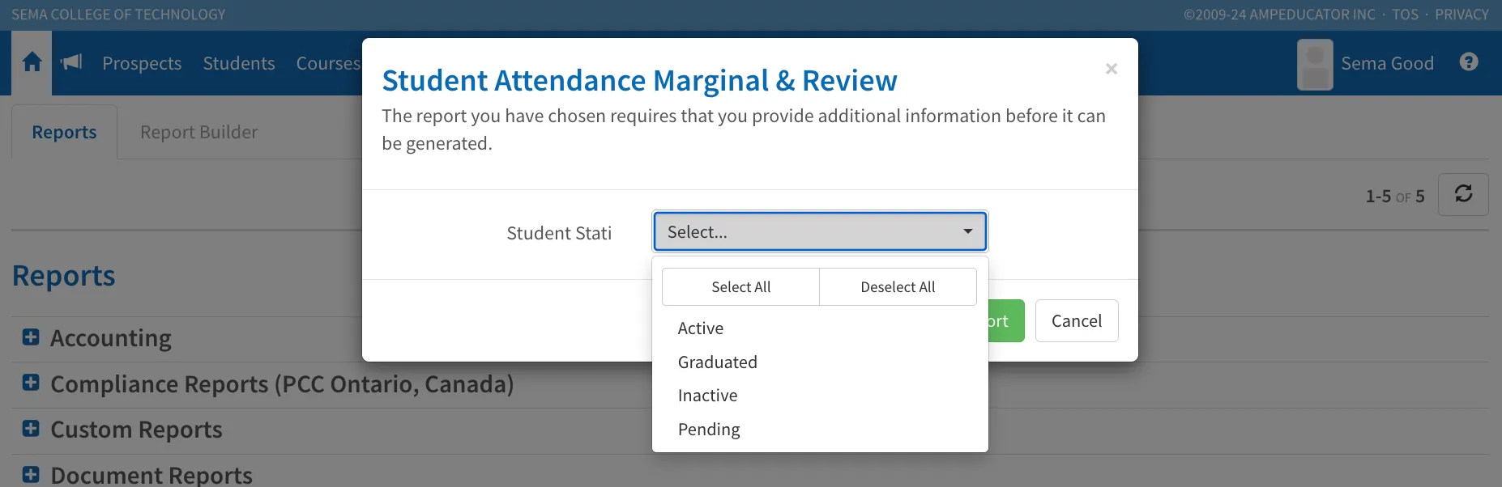This screenshot has width=1502, height=487.
Task: Expand the Custom Reports section
Action: (31, 429)
